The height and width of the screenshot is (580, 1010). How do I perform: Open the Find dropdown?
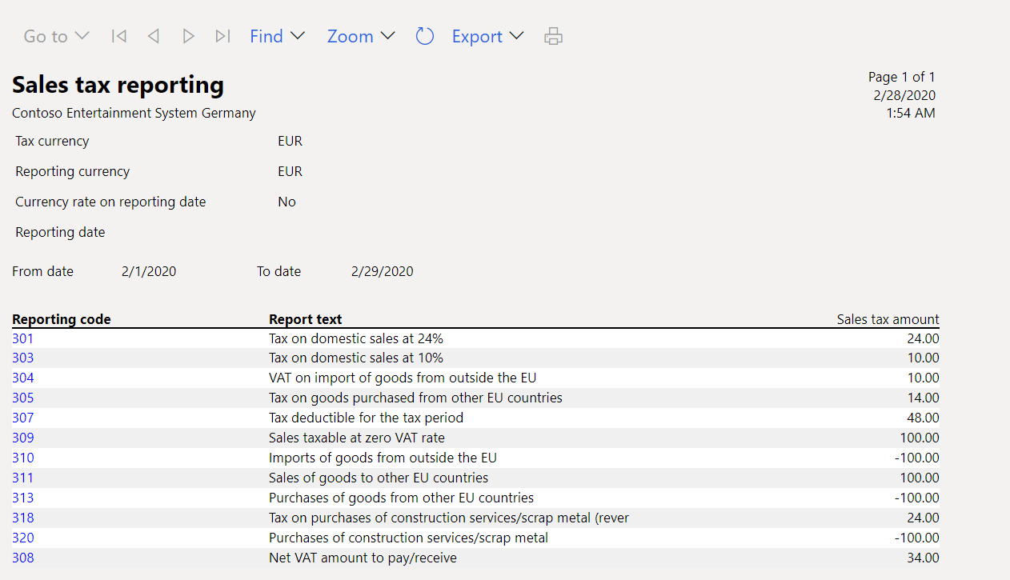[277, 36]
